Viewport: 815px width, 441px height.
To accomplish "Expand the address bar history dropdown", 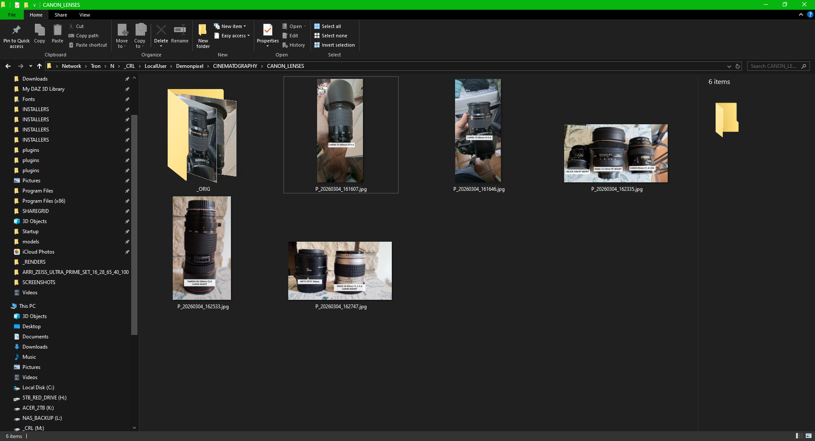I will (729, 66).
